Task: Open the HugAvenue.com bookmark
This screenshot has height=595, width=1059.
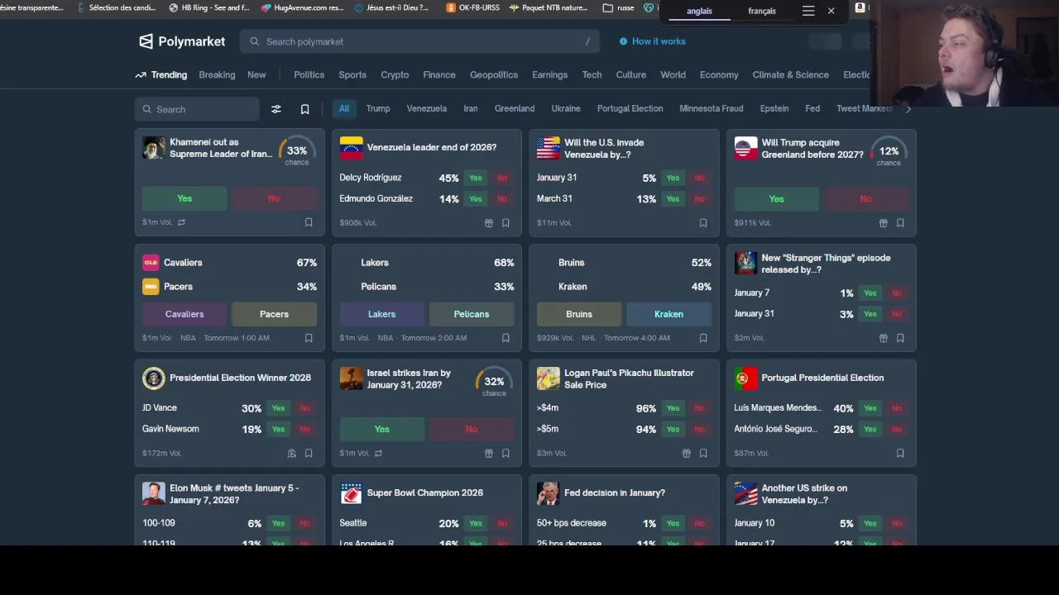Action: click(x=302, y=8)
